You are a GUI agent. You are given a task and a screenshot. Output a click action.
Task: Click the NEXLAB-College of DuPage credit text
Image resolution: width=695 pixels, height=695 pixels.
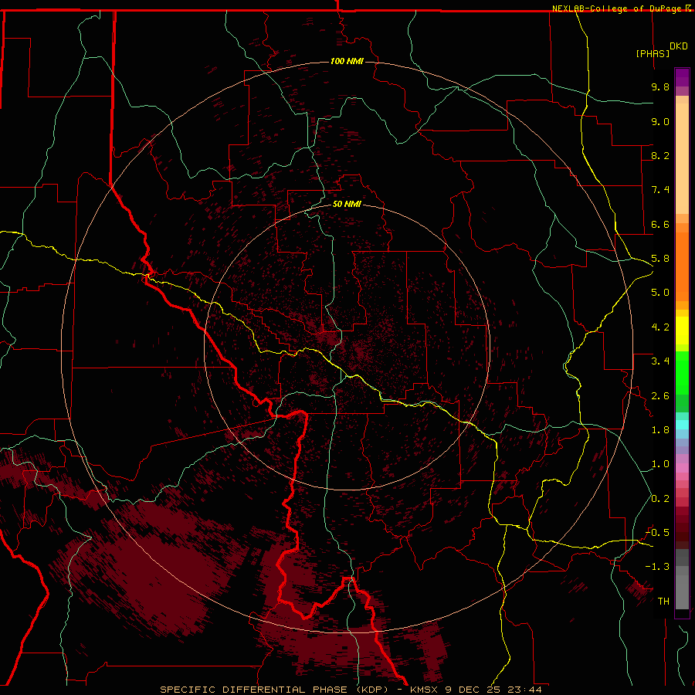[x=619, y=8]
